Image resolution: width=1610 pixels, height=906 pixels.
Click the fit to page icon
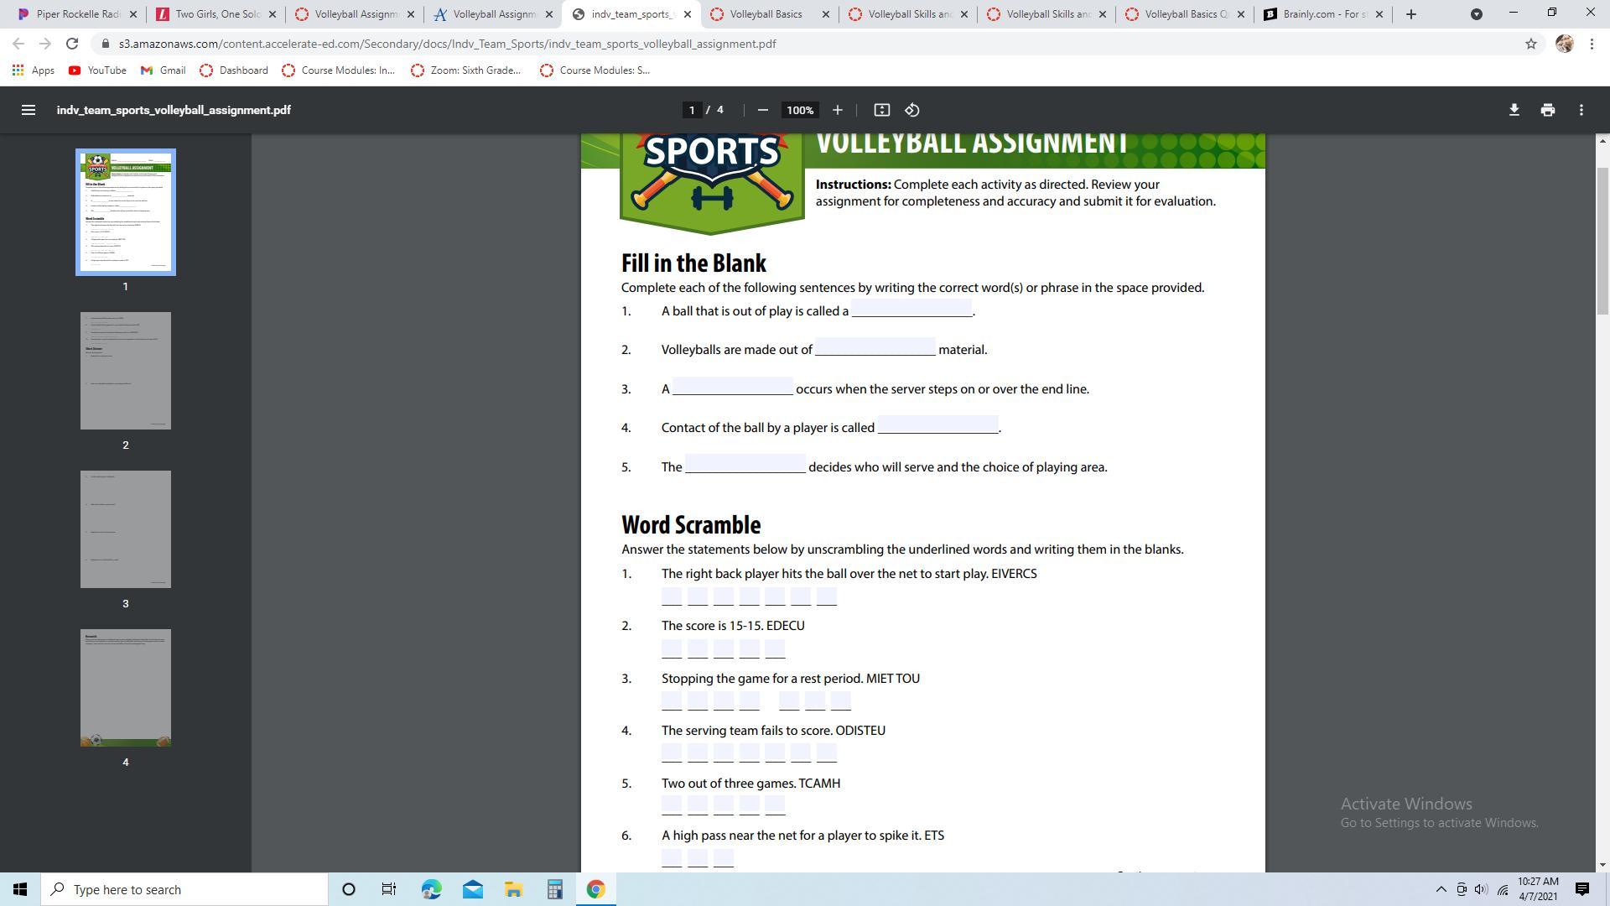coord(881,110)
